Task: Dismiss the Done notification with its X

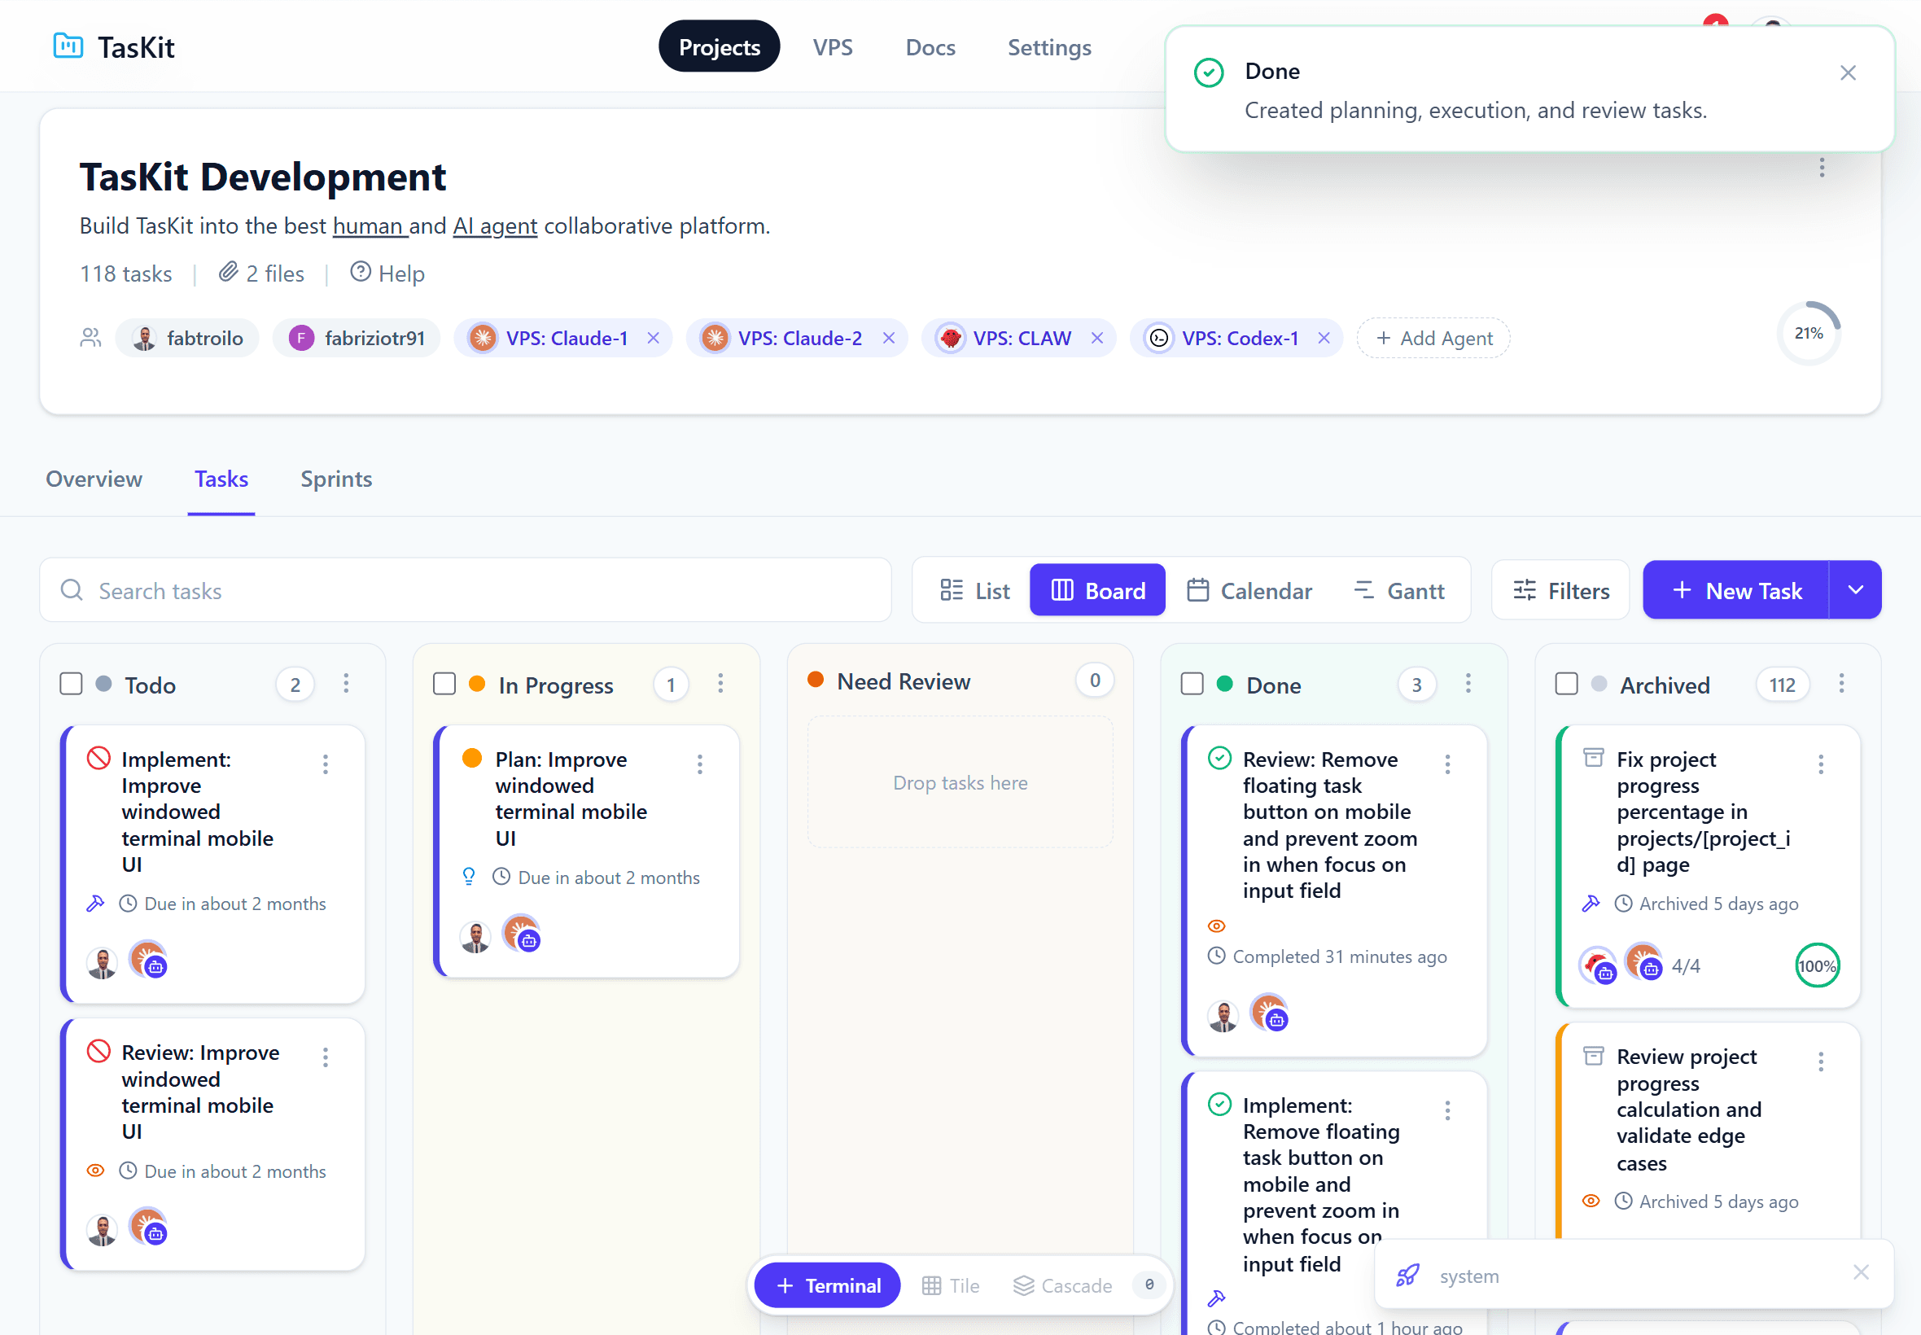Action: tap(1849, 72)
